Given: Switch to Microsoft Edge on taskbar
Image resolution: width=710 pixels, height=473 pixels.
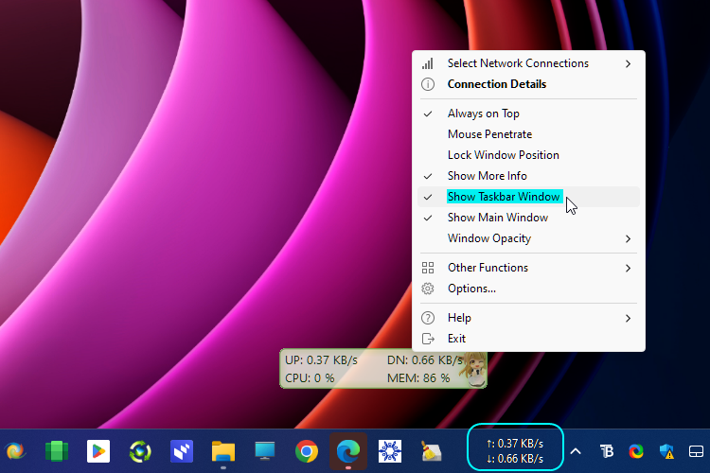Looking at the screenshot, I should click(348, 451).
